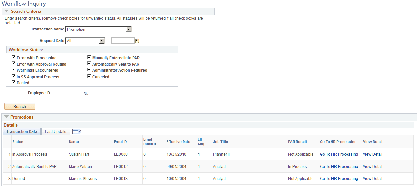Open the Transaction Name dropdown
Viewport: 420px width, 188px height.
[129, 29]
